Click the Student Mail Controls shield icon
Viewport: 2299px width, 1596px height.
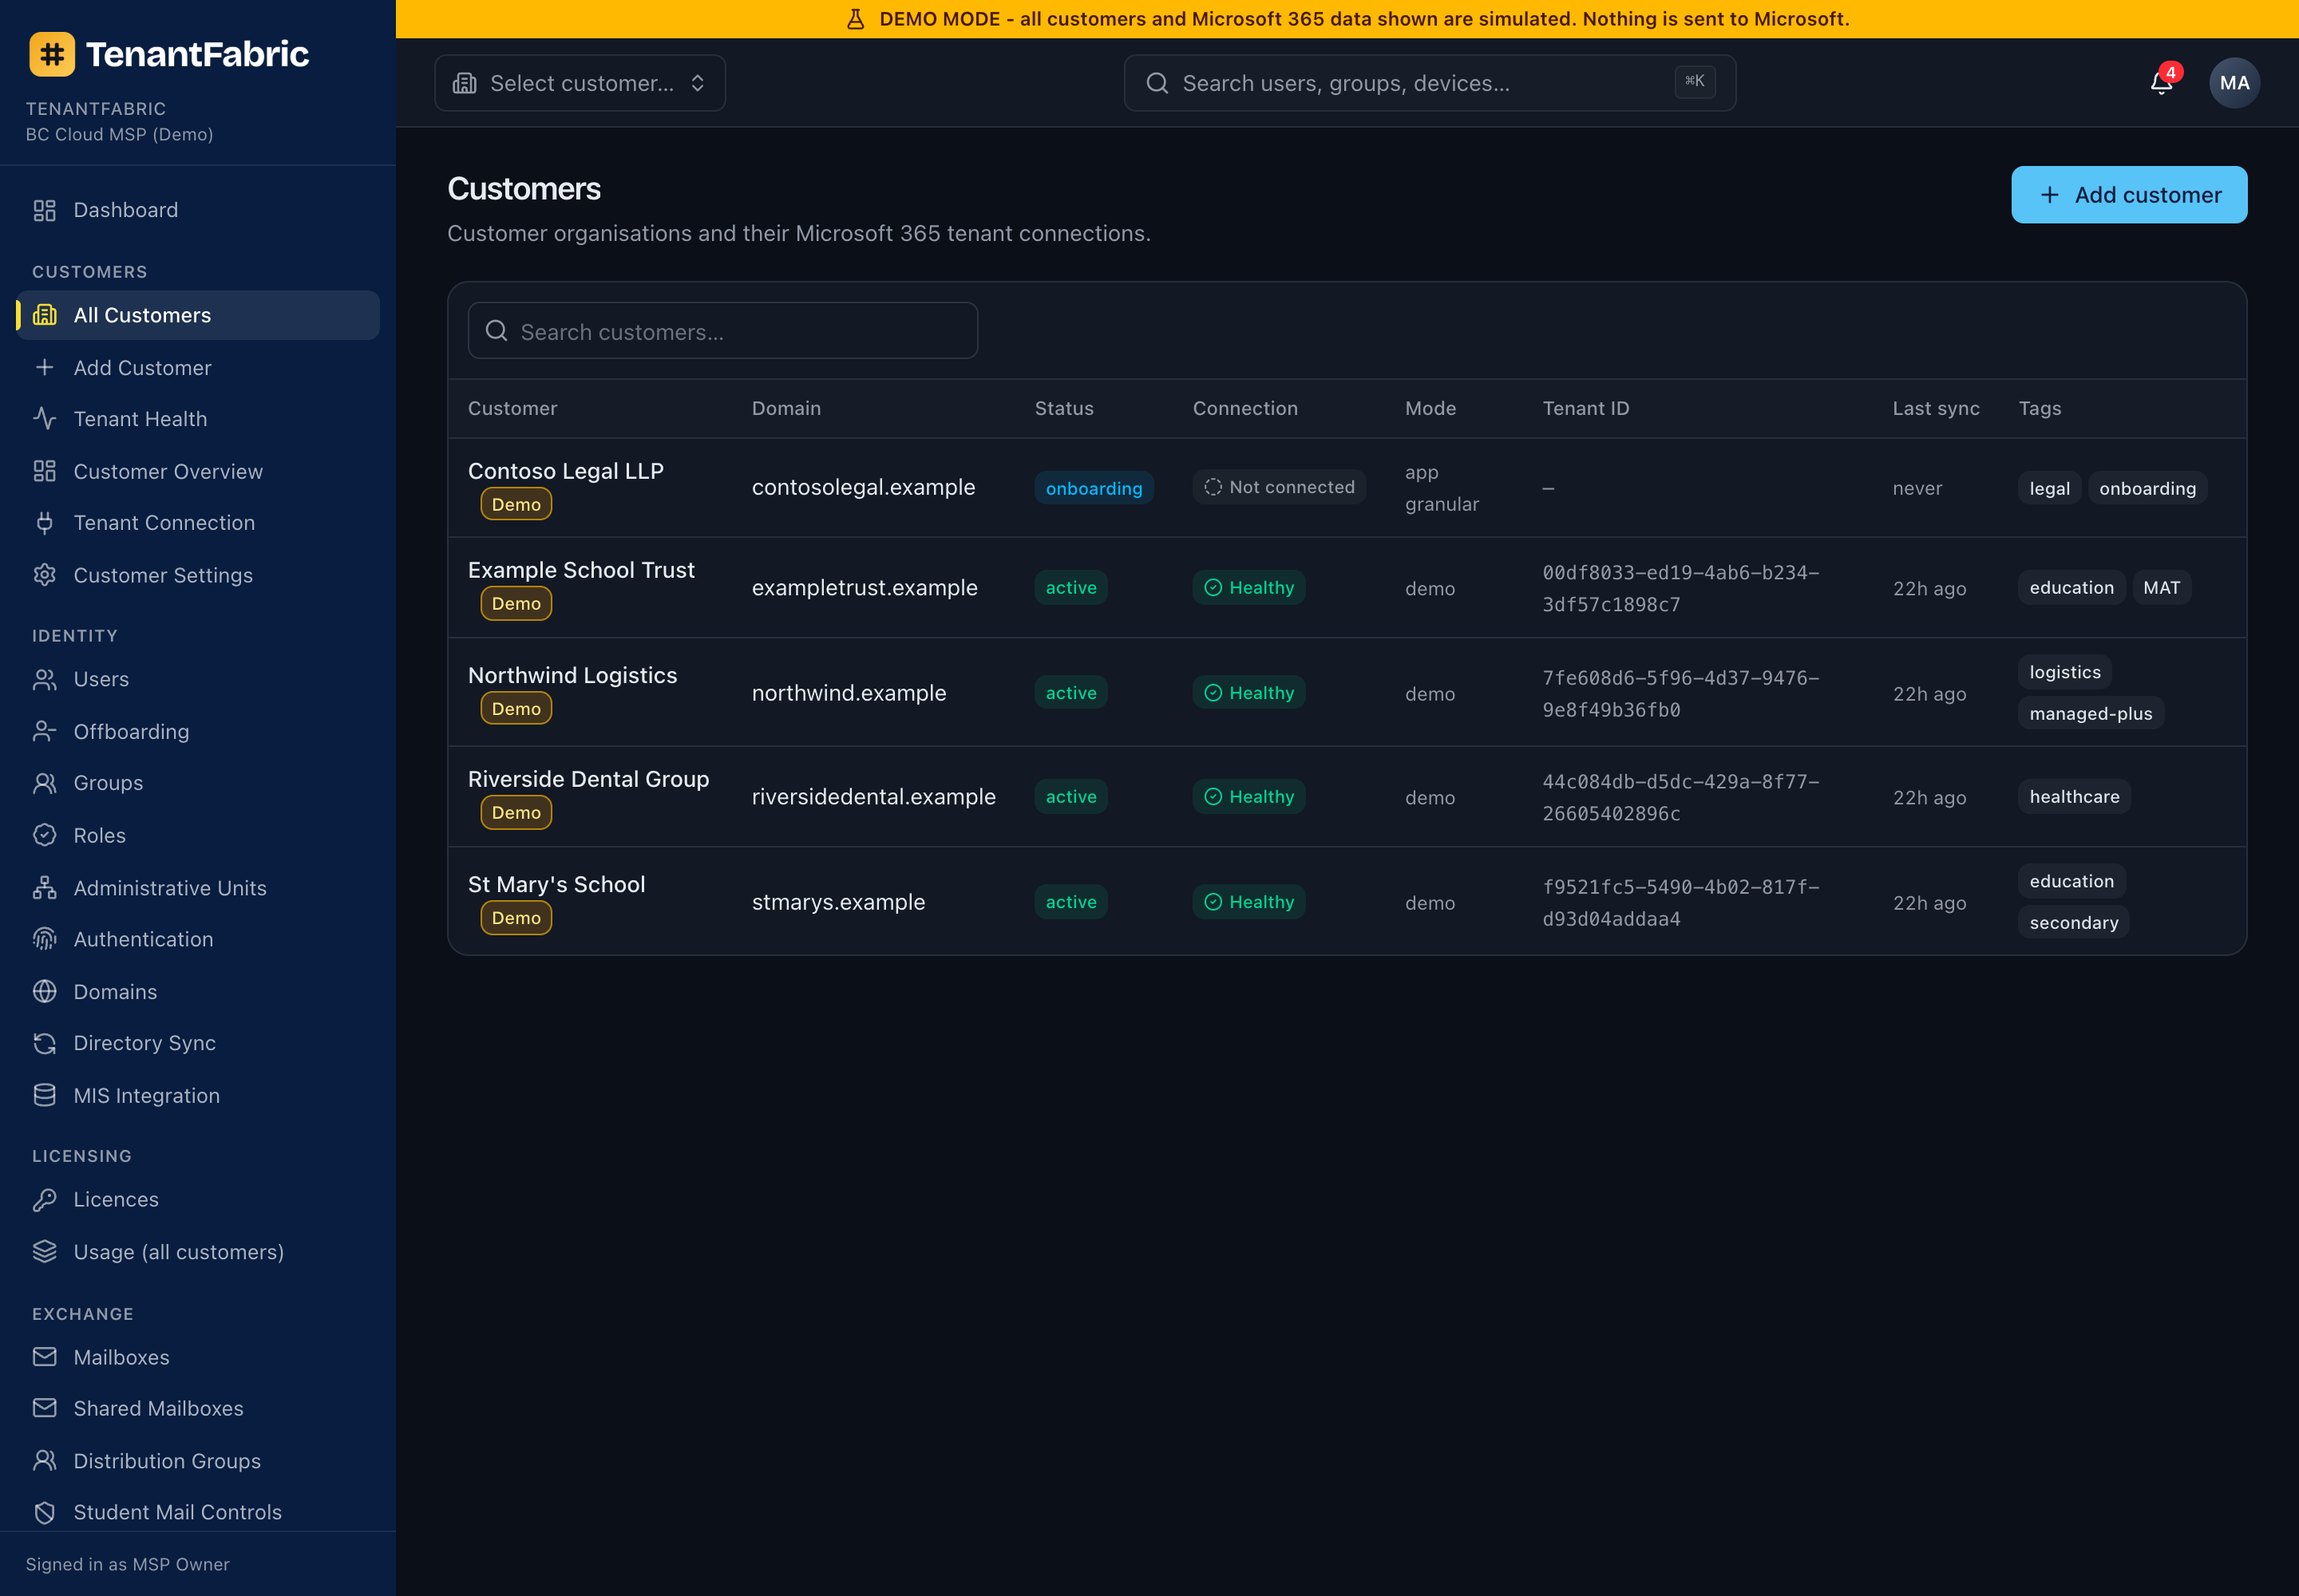(45, 1512)
